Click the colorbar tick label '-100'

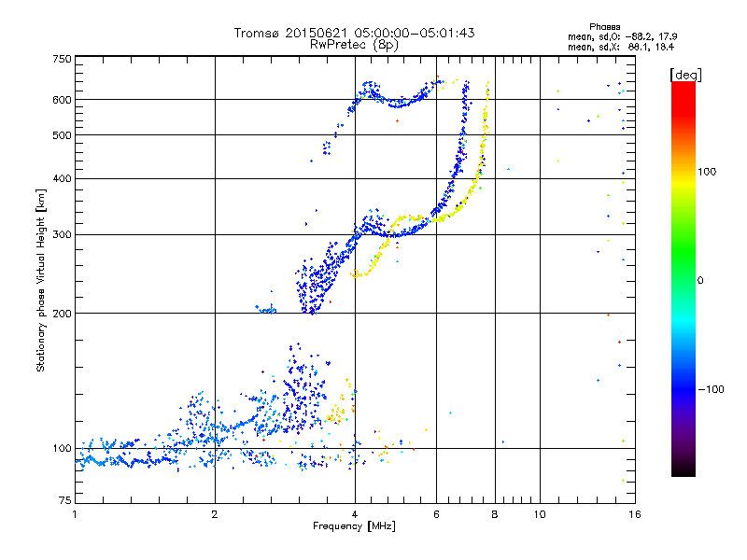pos(711,389)
